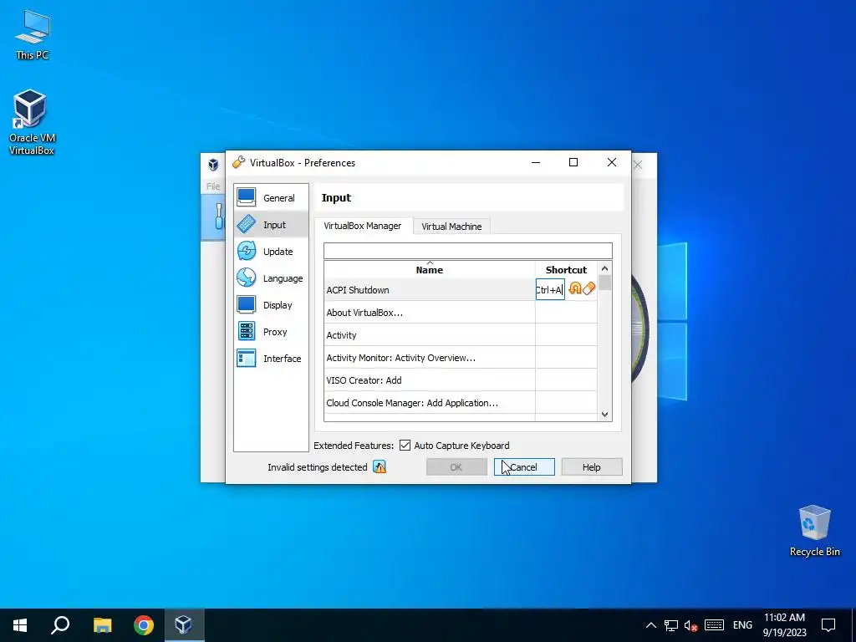Click the shortcut filter search field
Image resolution: width=856 pixels, height=642 pixels.
coord(468,251)
